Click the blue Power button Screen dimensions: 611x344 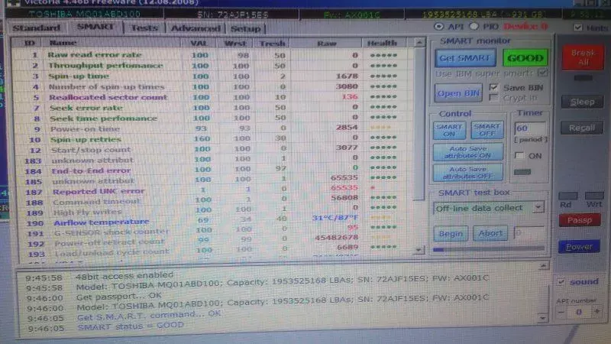click(x=579, y=247)
